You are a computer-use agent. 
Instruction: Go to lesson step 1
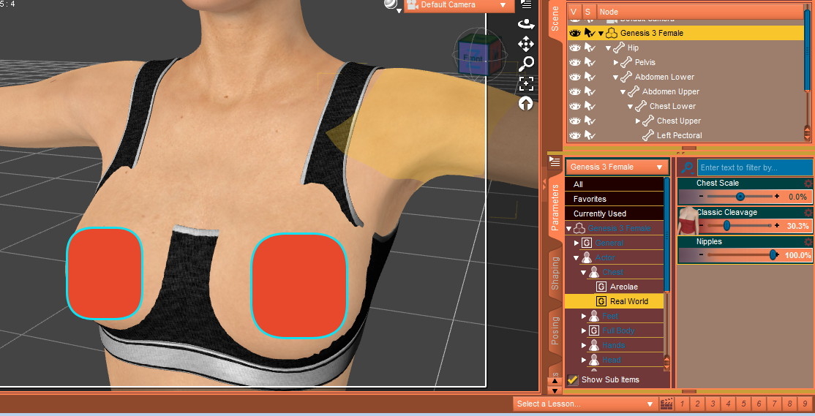point(682,404)
